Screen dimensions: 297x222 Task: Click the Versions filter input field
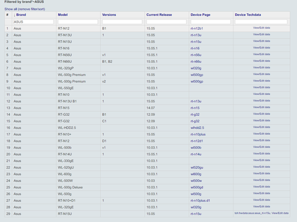122,22
